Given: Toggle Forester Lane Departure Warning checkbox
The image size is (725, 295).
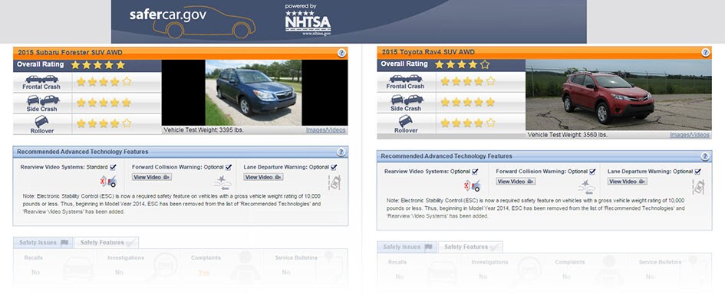Looking at the screenshot, I should click(334, 167).
